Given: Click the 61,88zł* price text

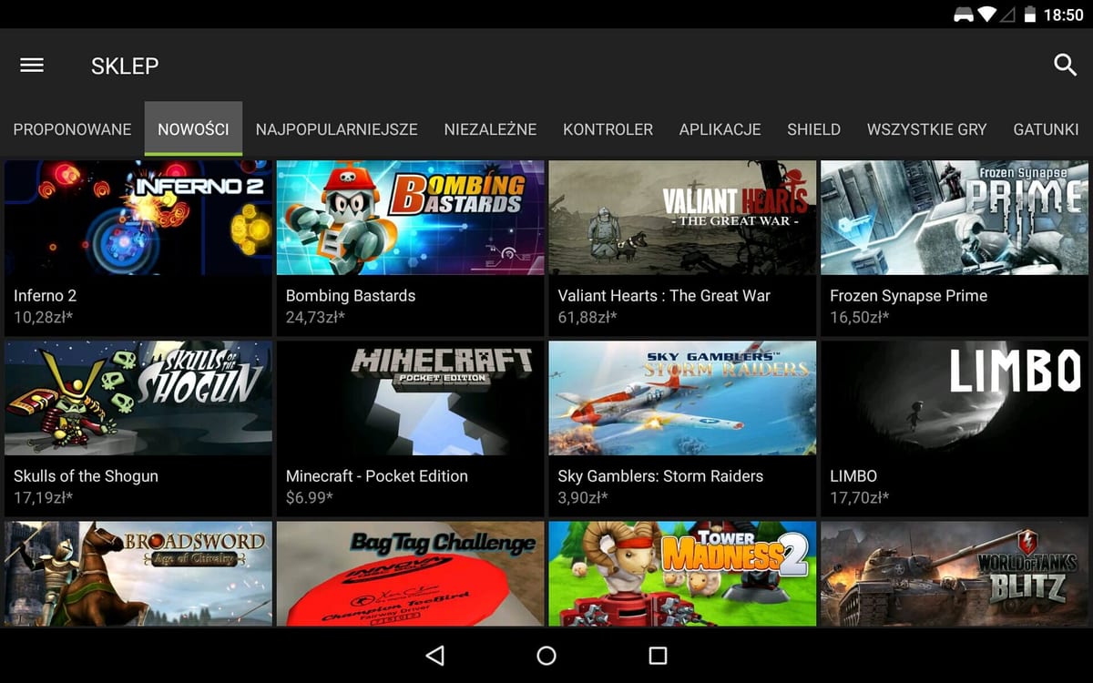Looking at the screenshot, I should pos(587,318).
